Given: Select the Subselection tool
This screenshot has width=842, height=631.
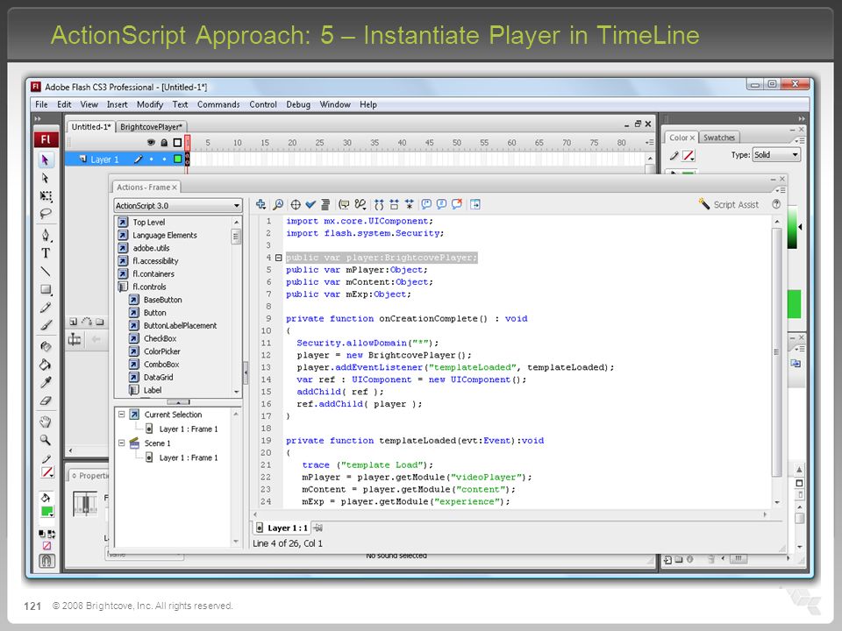Looking at the screenshot, I should click(x=46, y=178).
